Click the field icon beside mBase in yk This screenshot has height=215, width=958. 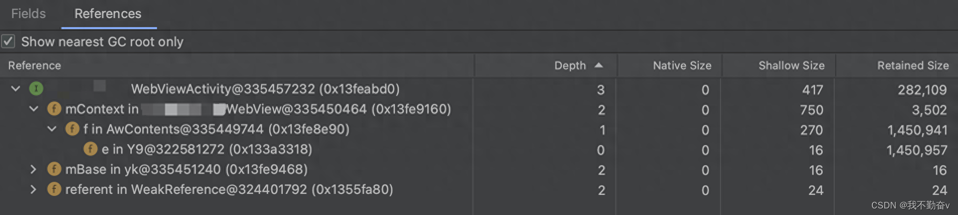[x=54, y=169]
